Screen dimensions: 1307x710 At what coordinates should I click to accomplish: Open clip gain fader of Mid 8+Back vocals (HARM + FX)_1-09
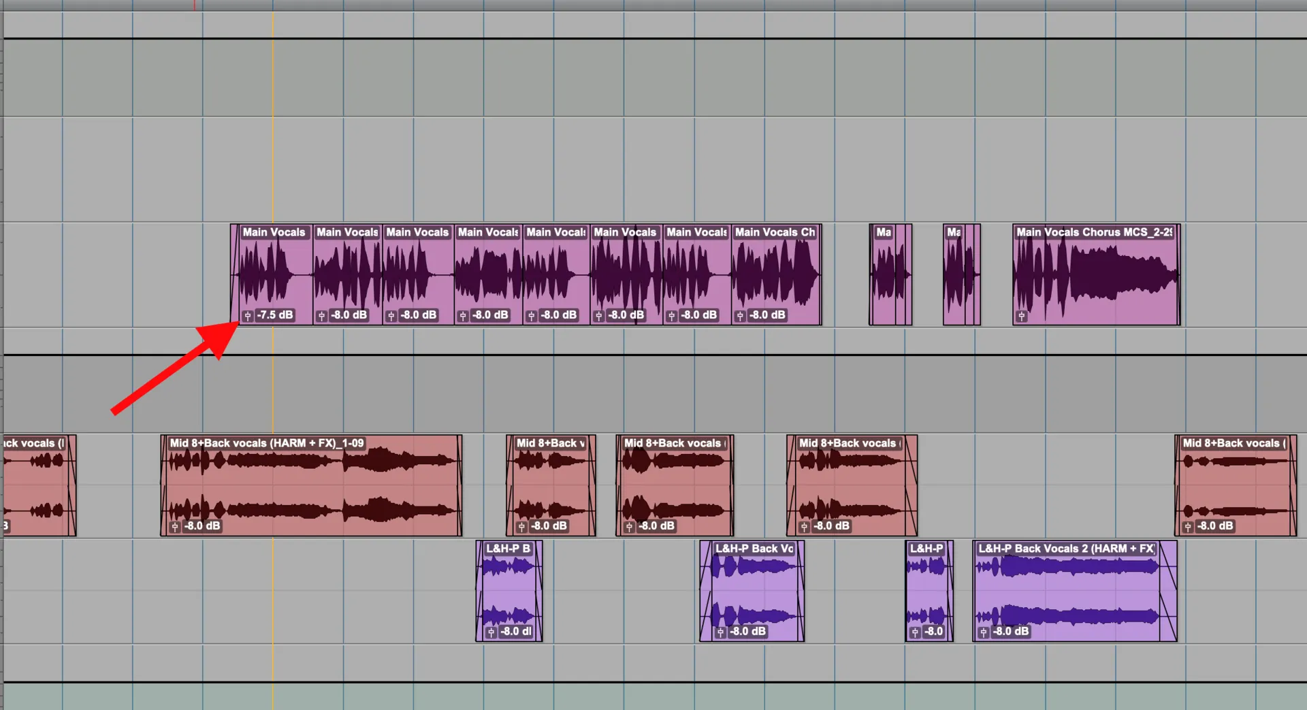(x=175, y=526)
